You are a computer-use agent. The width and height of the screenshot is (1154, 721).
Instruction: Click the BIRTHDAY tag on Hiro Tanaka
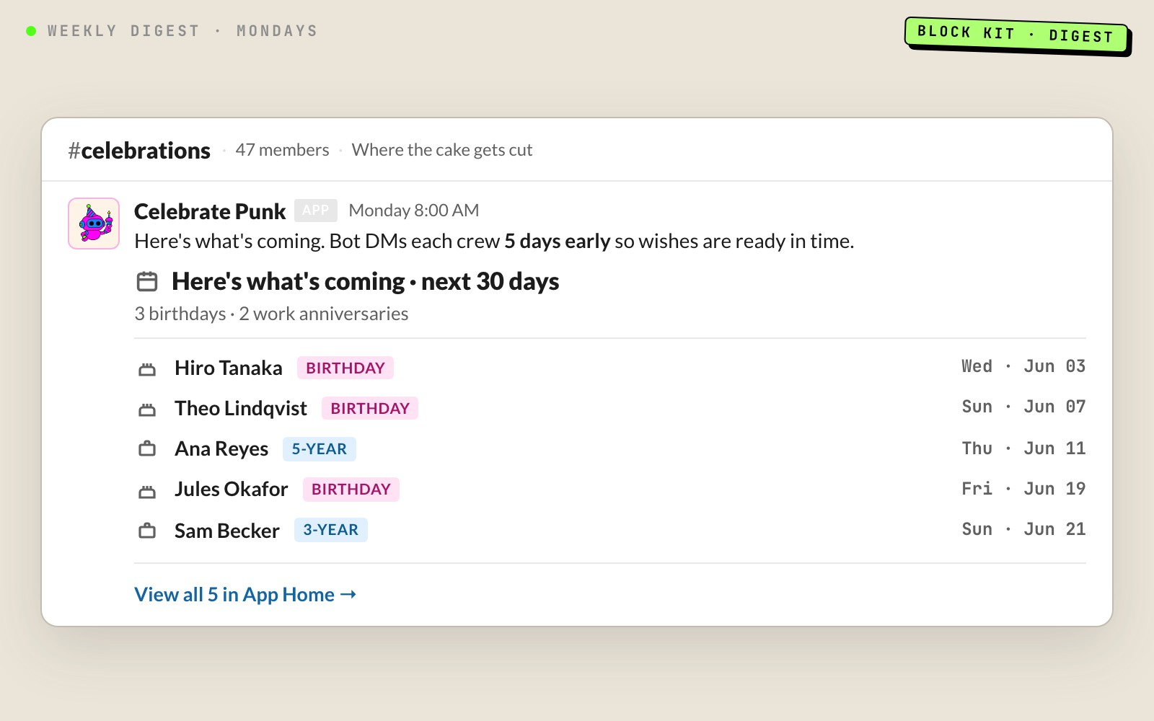point(345,368)
